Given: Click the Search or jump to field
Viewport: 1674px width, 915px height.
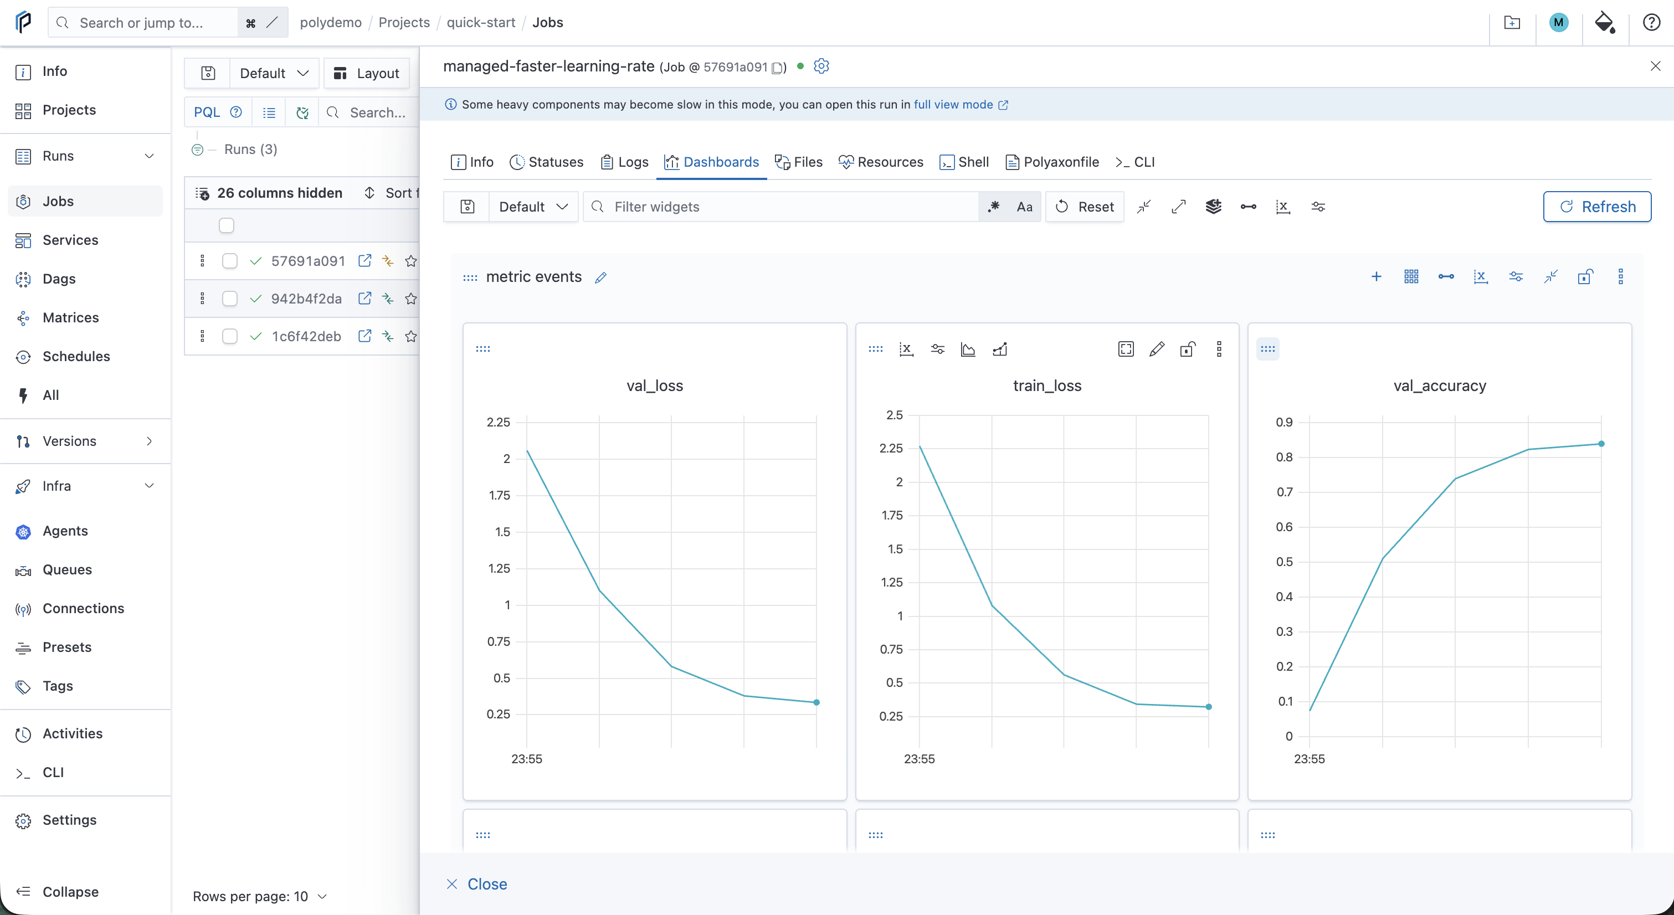Looking at the screenshot, I should click(143, 23).
